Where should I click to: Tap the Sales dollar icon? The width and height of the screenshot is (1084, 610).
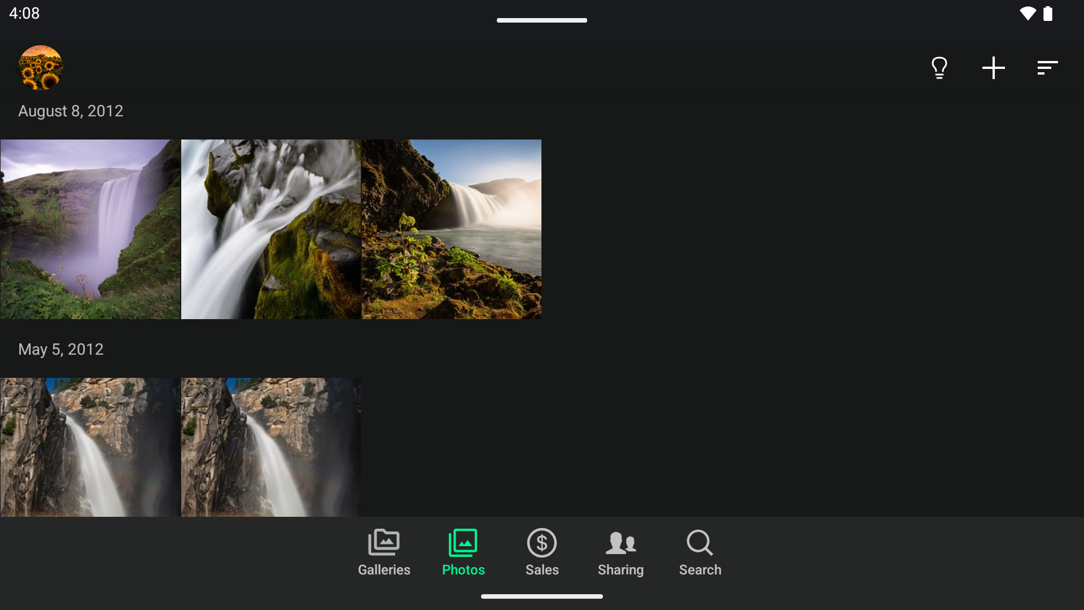click(x=542, y=542)
